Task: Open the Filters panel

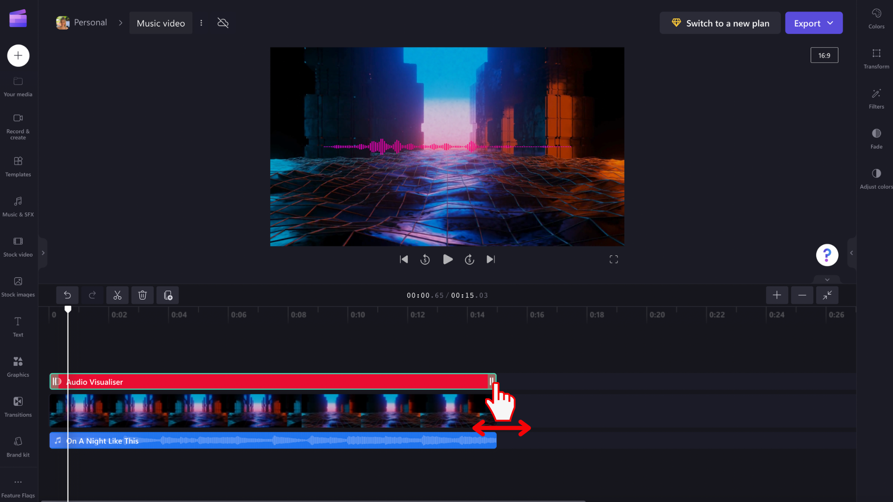Action: point(876,98)
